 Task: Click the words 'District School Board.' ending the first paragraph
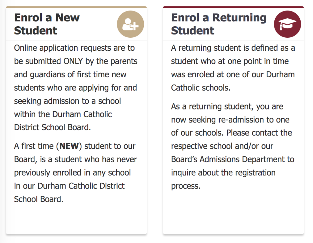(x=52, y=127)
